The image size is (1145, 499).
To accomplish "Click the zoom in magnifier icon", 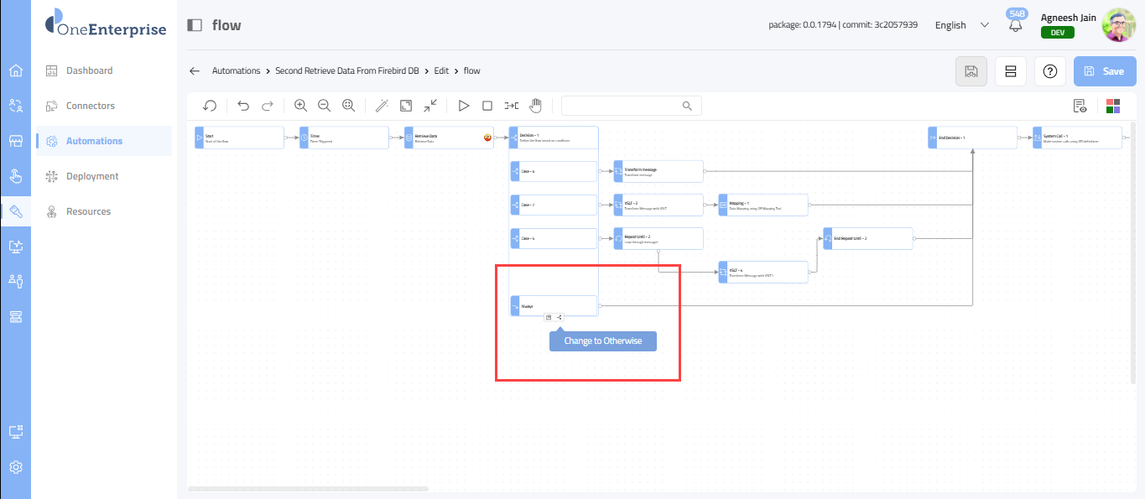I will [300, 106].
